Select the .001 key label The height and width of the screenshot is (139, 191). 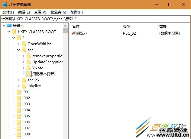pos(26,92)
